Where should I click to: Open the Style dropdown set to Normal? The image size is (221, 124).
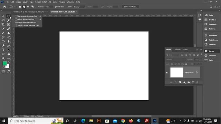[x=79, y=7]
